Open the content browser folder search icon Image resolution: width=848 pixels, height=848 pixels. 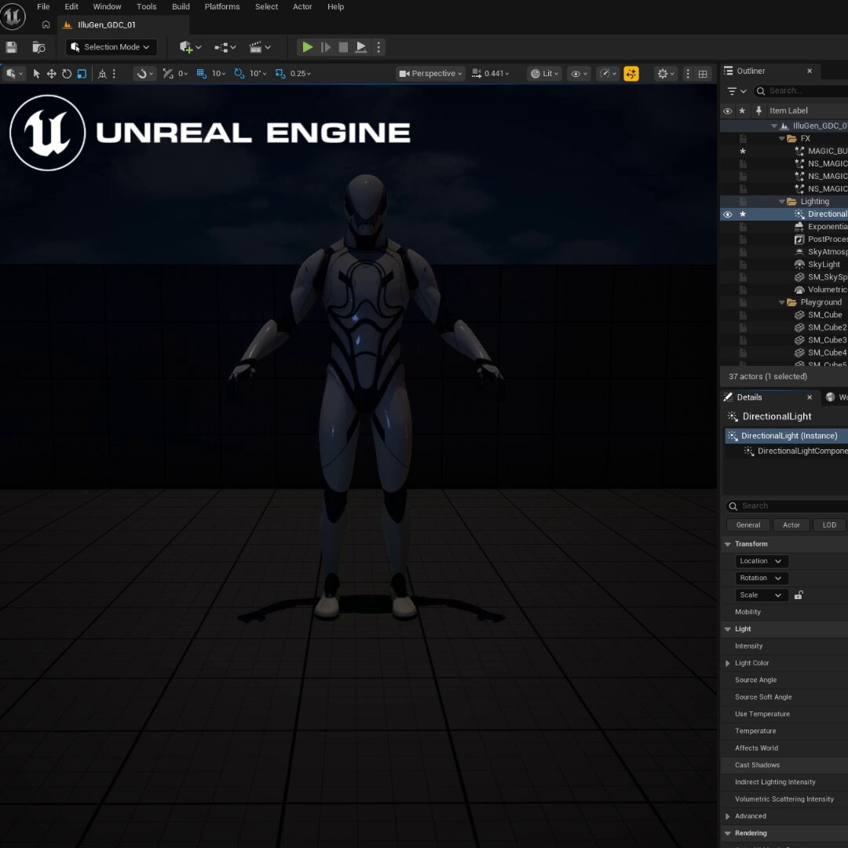point(38,47)
